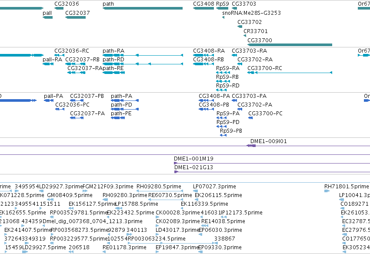Click the path-PD protein label
The image size is (370, 254).
122,105
